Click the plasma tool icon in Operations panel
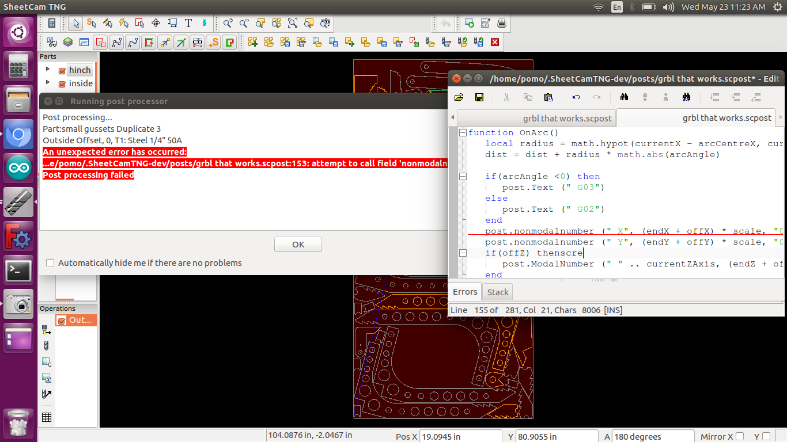Screen dimensions: 787x442 (x=47, y=330)
